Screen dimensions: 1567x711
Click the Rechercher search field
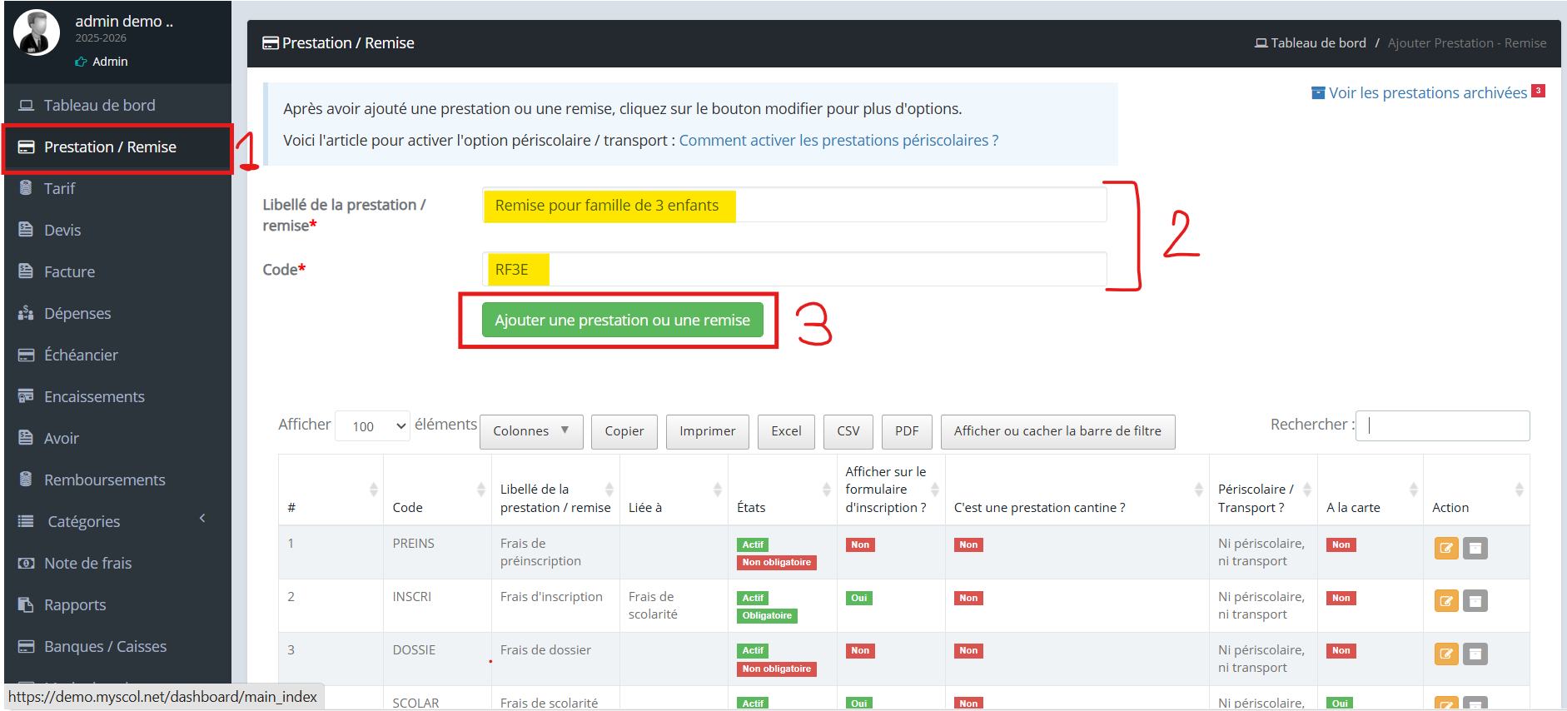pyautogui.click(x=1442, y=425)
